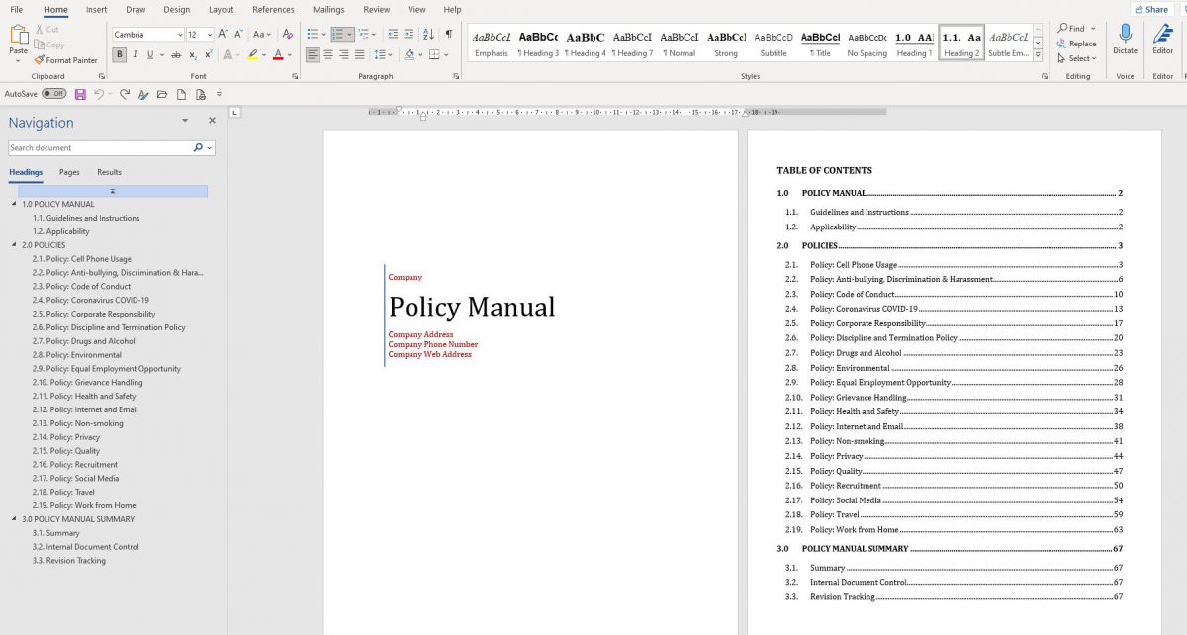Open the References ribbon tab
Viewport: 1187px width, 635px height.
pos(273,9)
